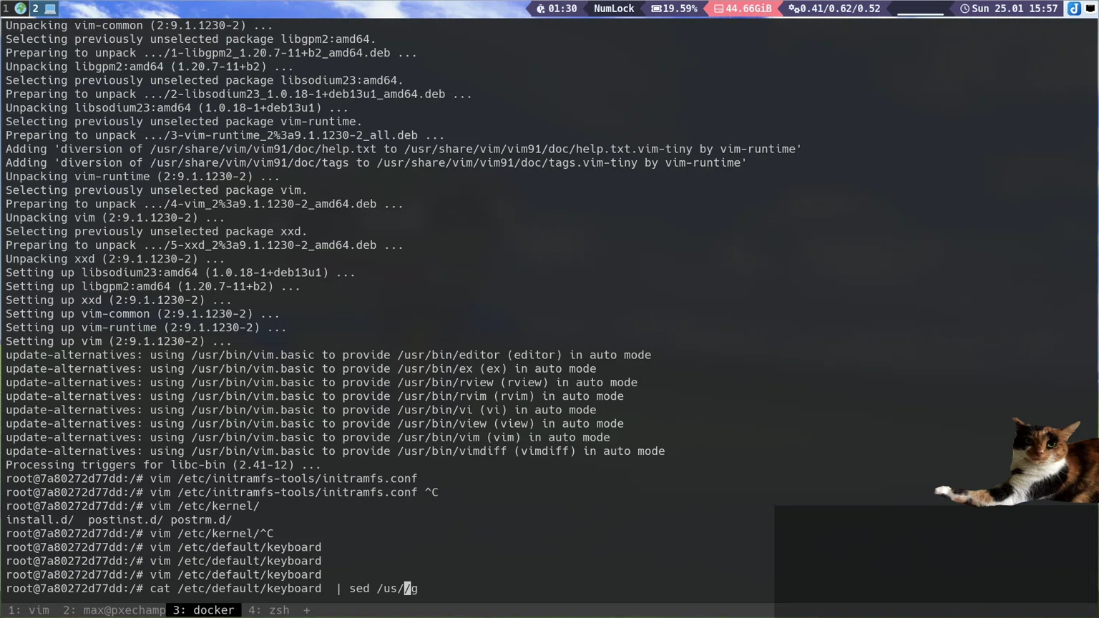Click the memory module icon beside 44.66GiB

[x=719, y=9]
